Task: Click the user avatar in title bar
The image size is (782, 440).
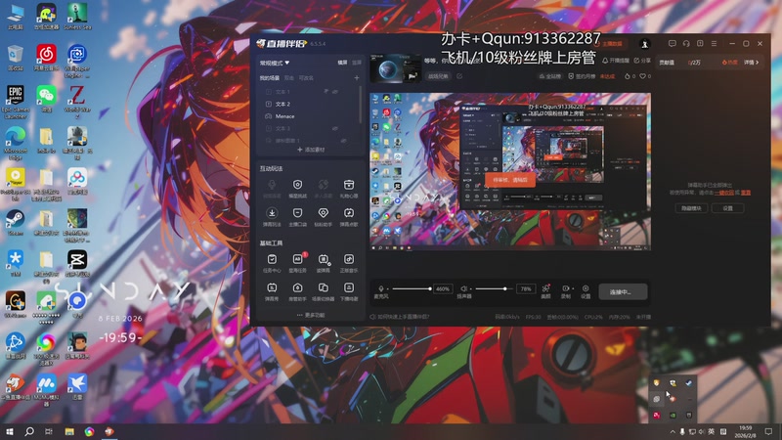Action: 644,44
